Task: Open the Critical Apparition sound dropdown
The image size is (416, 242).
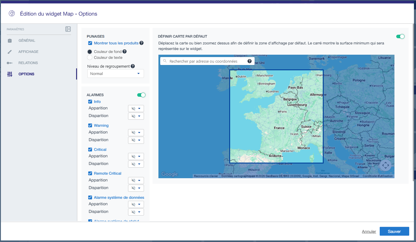Action: [x=136, y=156]
